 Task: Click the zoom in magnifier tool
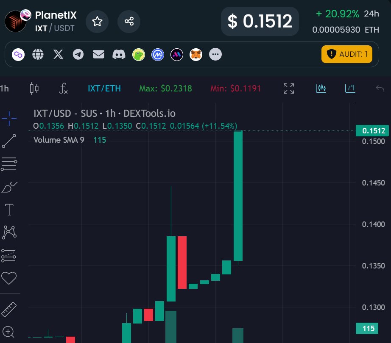(x=8, y=332)
